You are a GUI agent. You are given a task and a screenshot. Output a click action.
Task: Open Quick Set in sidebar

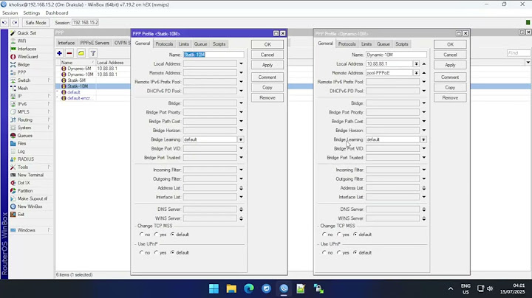[27, 33]
